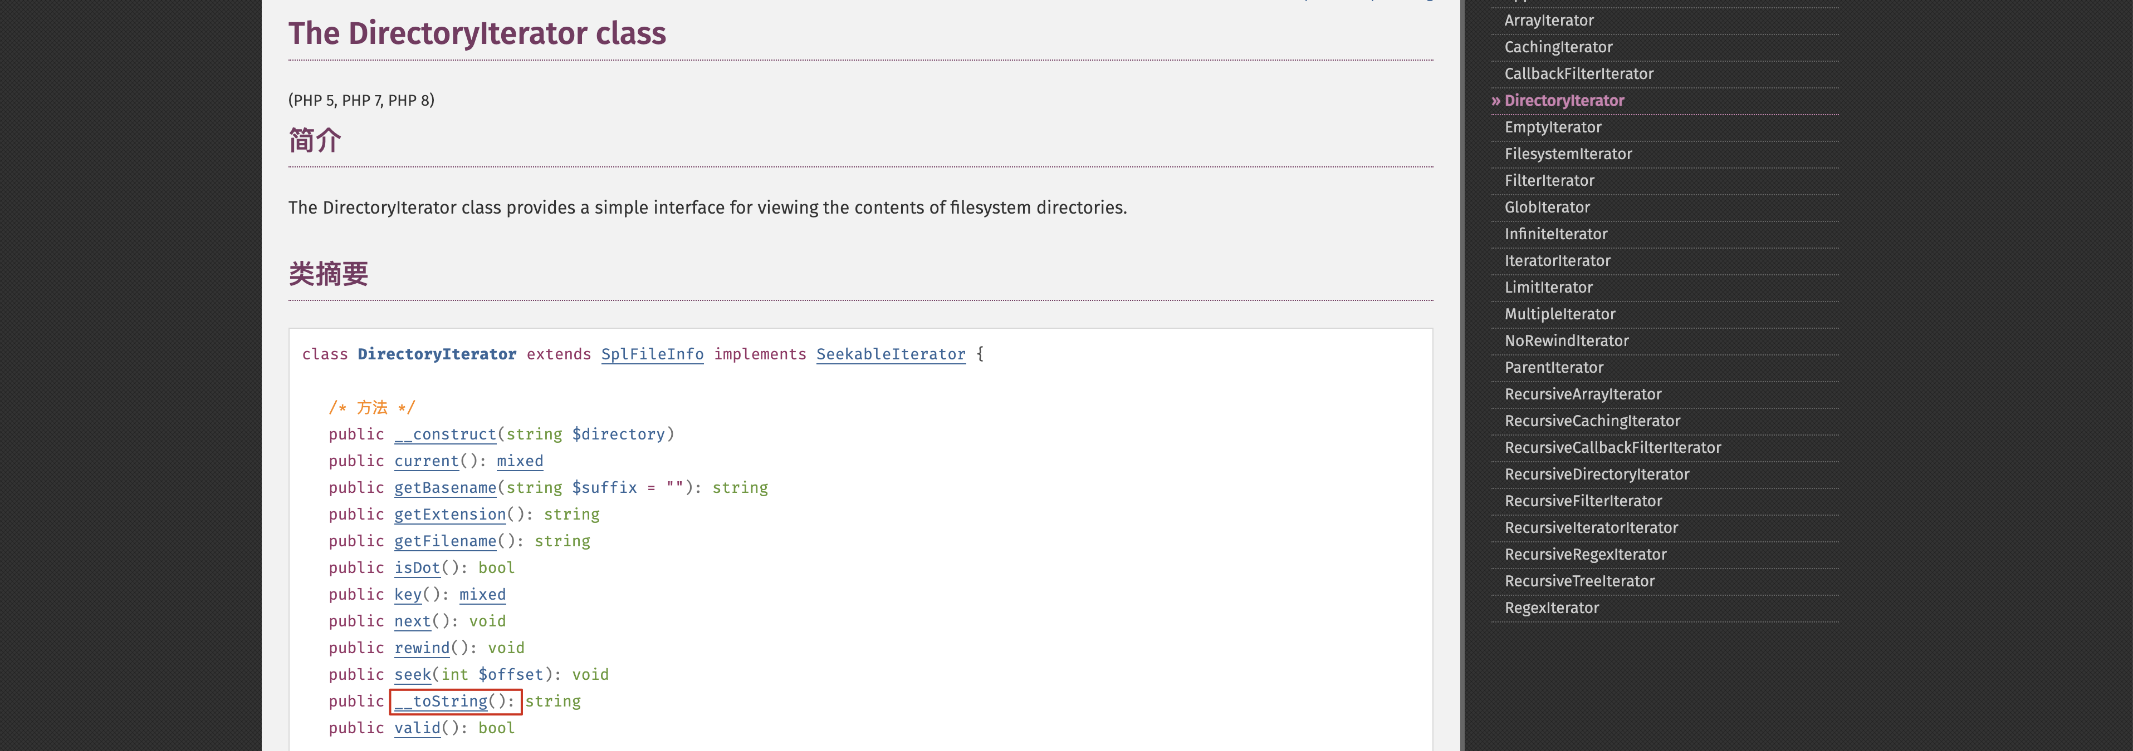The width and height of the screenshot is (2133, 751).
Task: Go to CachingIterator in the sidebar
Action: coord(1558,47)
